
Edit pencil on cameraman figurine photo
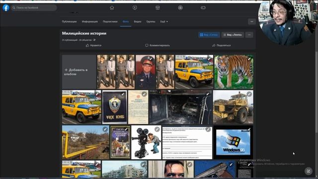pos(157,129)
